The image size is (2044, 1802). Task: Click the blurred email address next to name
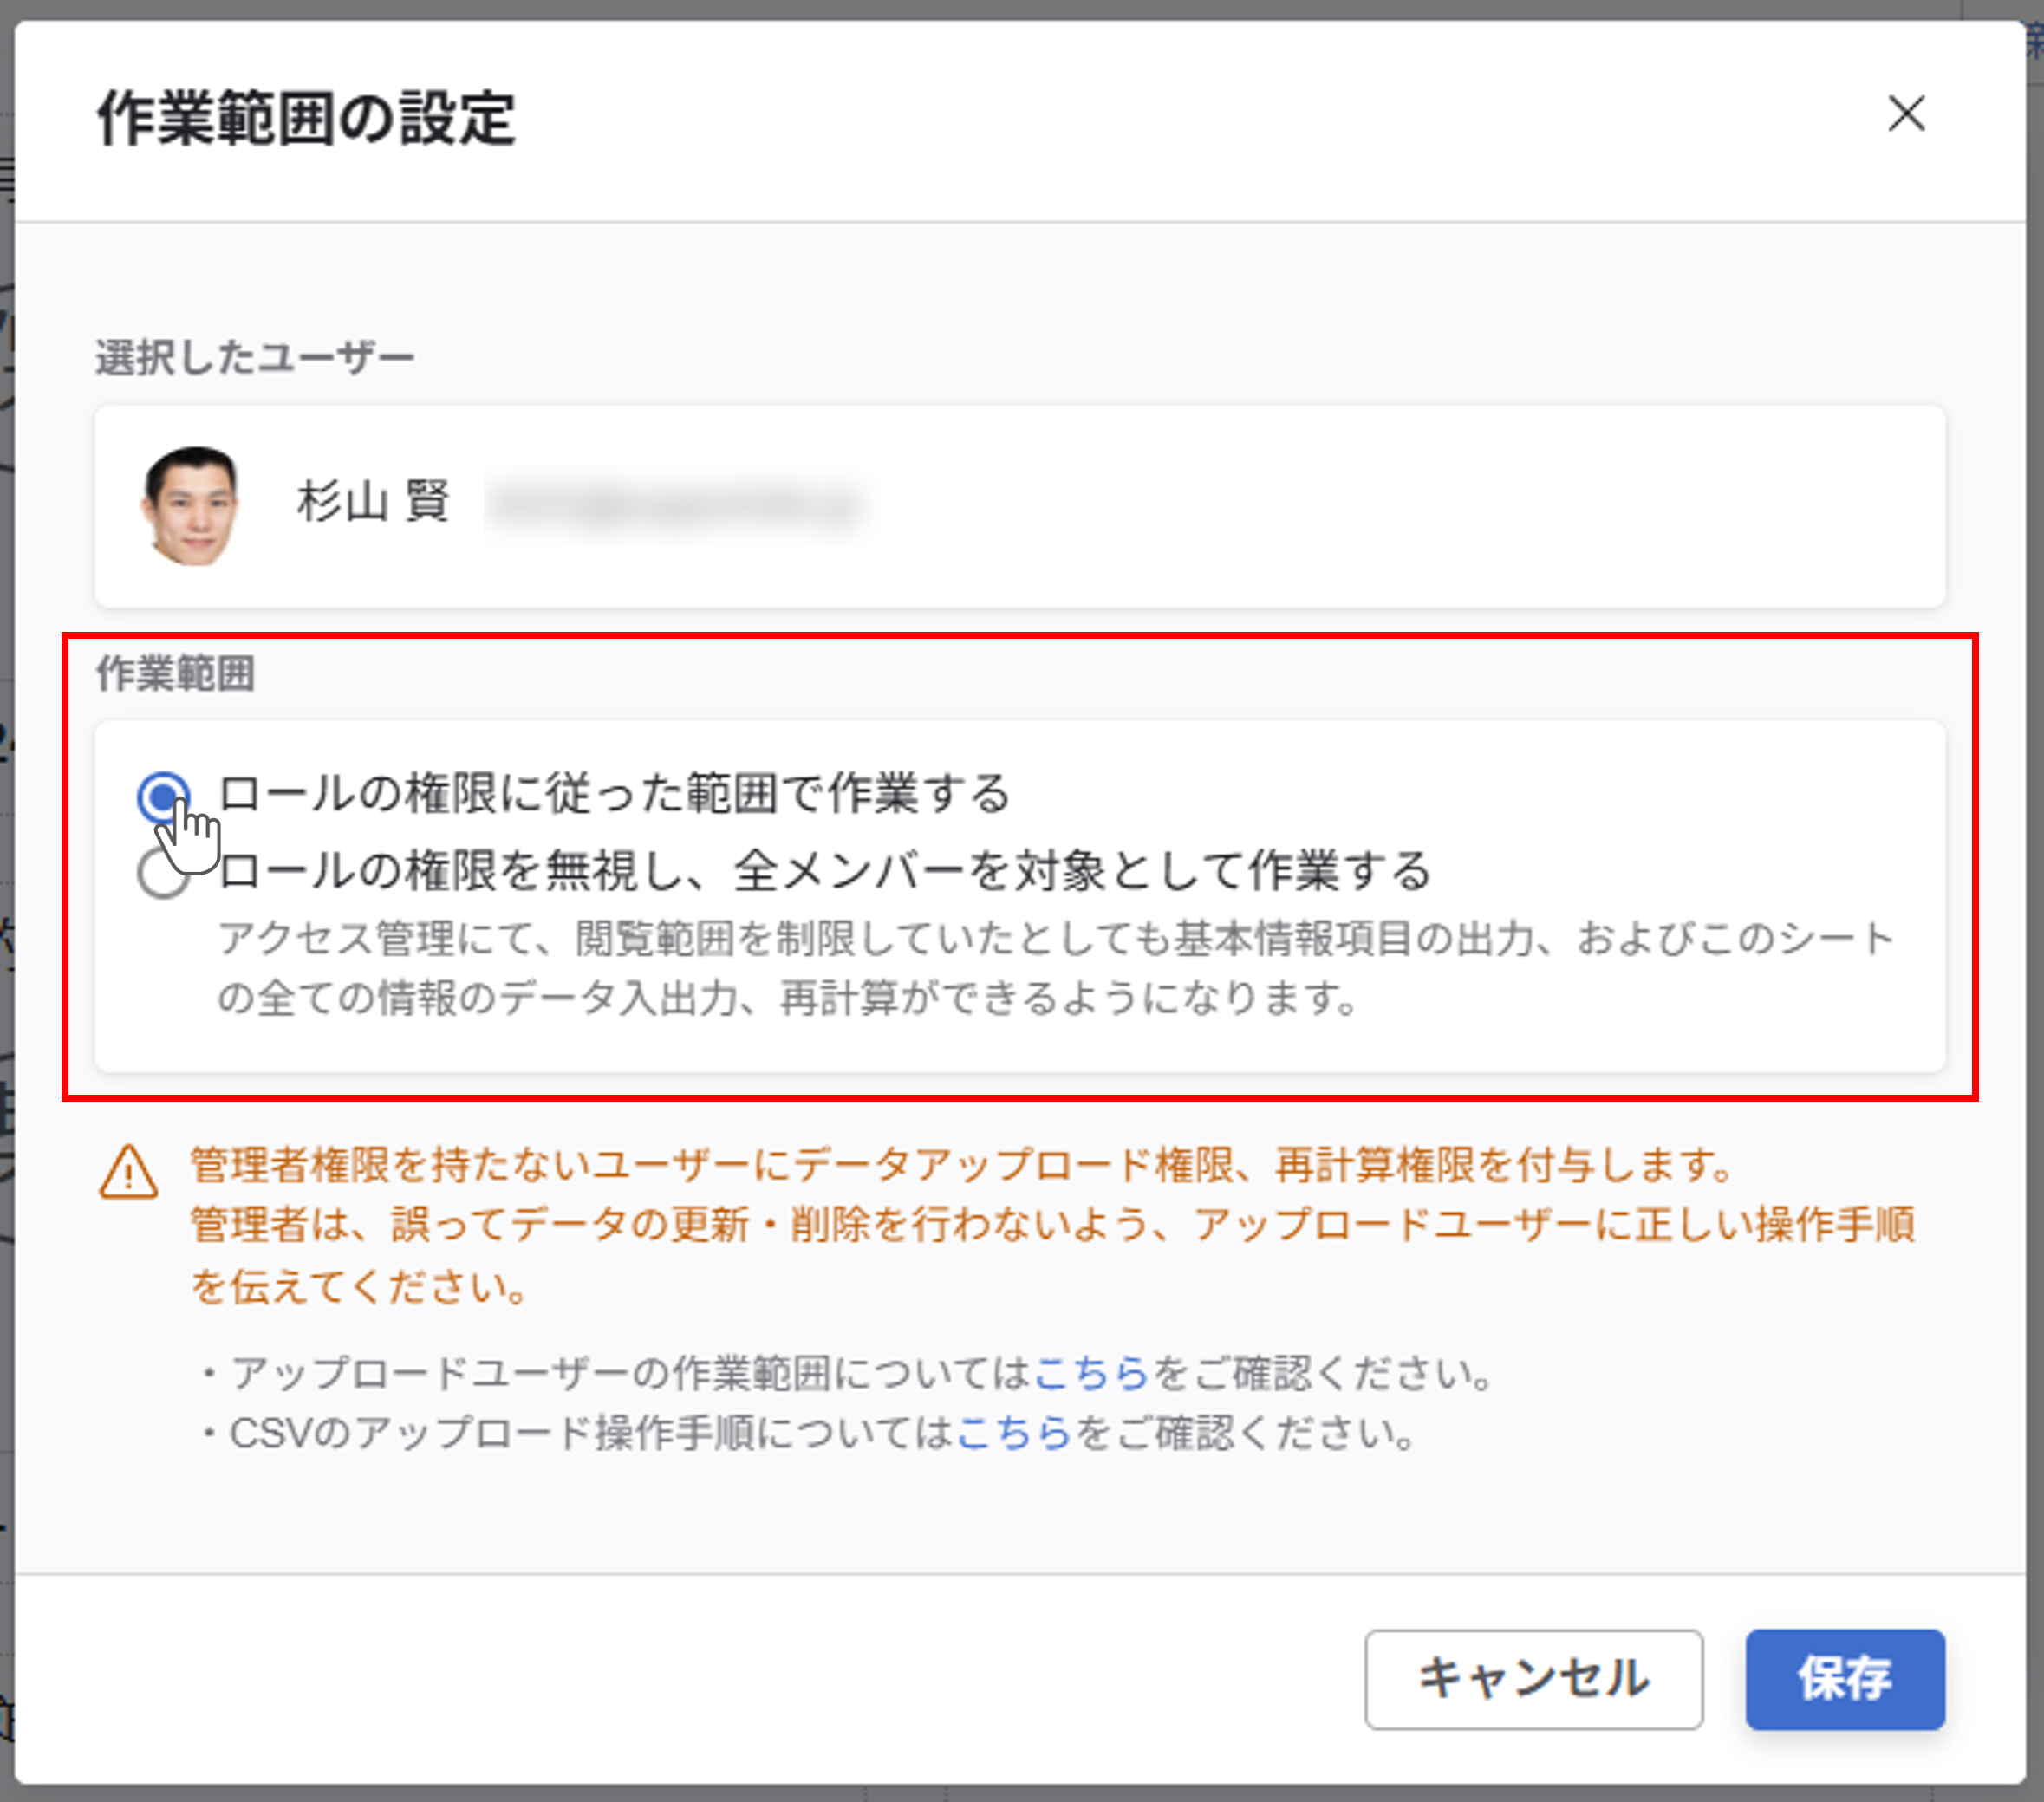click(x=673, y=505)
